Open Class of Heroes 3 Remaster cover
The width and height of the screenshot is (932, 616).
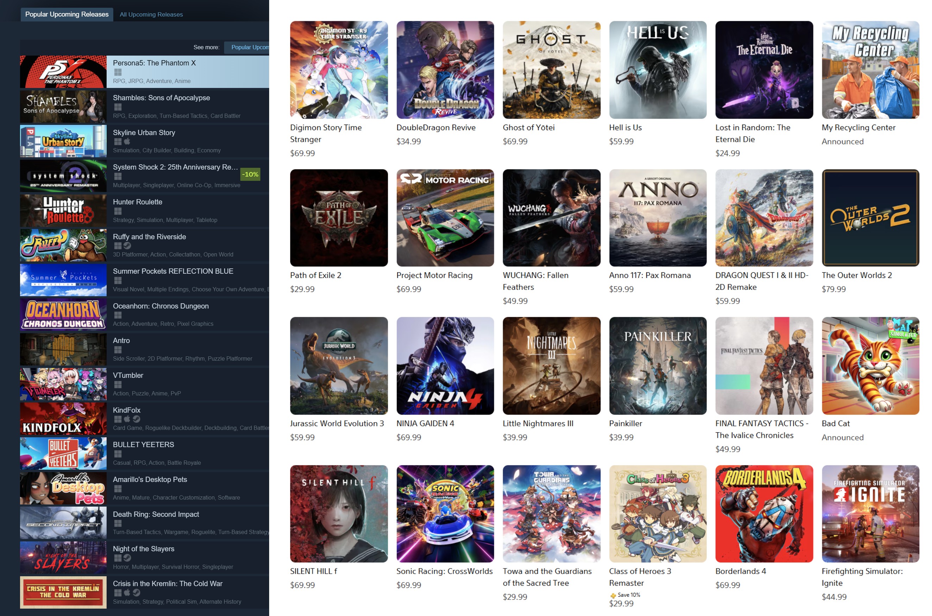(x=658, y=514)
